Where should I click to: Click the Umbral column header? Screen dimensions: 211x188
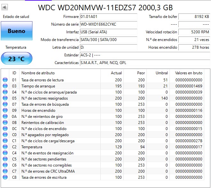(158, 73)
